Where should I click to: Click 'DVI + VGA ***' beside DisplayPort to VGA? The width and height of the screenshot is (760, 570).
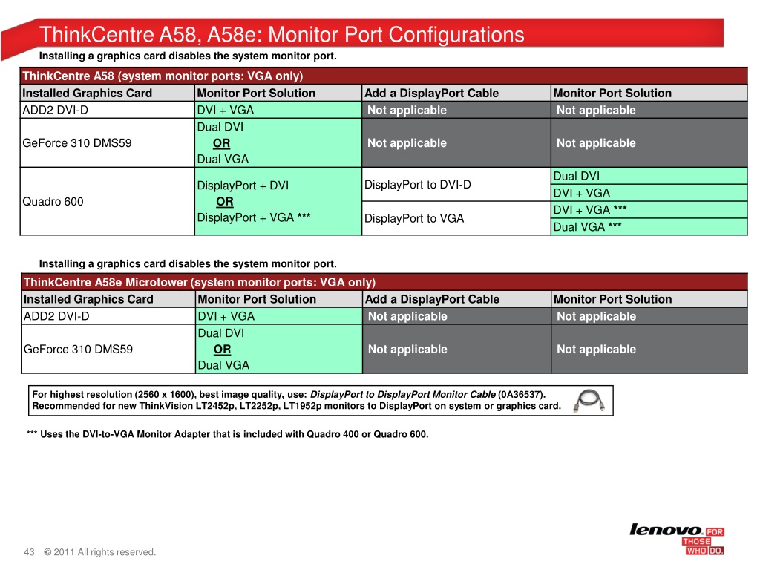click(649, 210)
